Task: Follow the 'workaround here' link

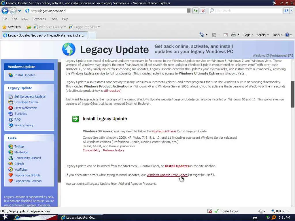Action: point(164,131)
